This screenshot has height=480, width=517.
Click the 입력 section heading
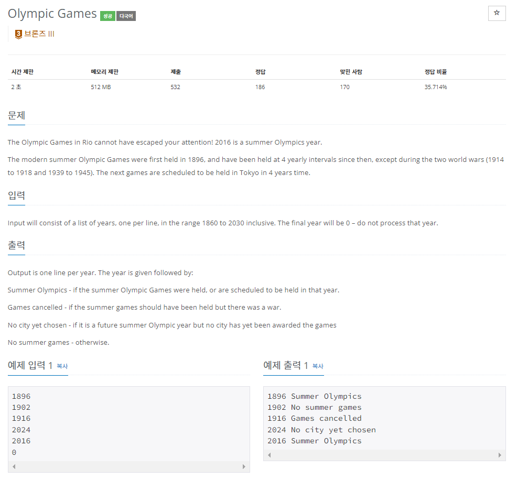click(16, 195)
